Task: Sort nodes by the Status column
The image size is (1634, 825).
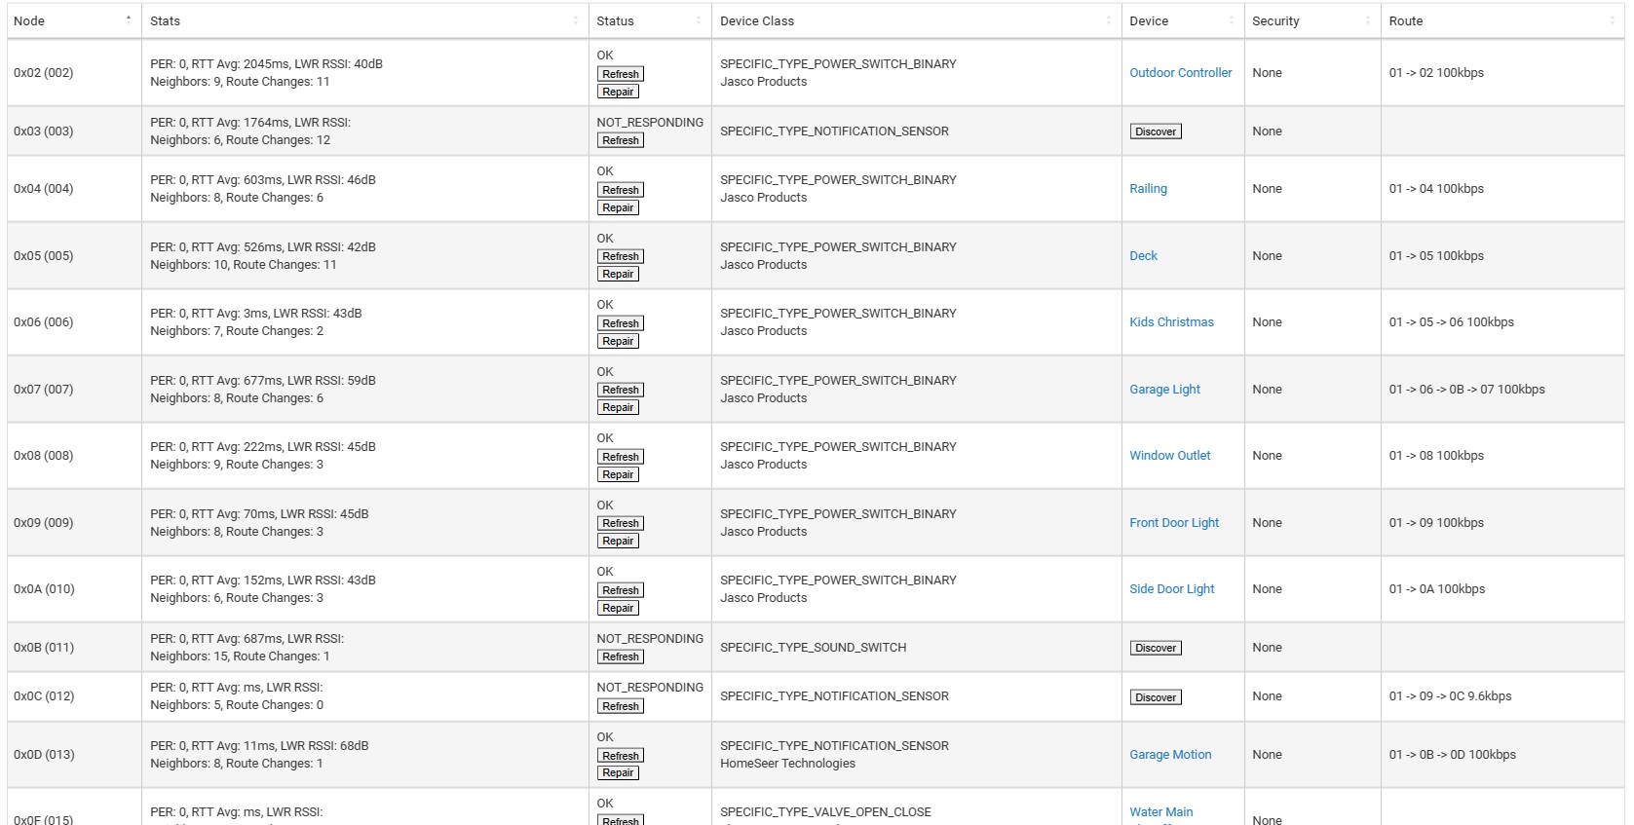Action: click(699, 19)
